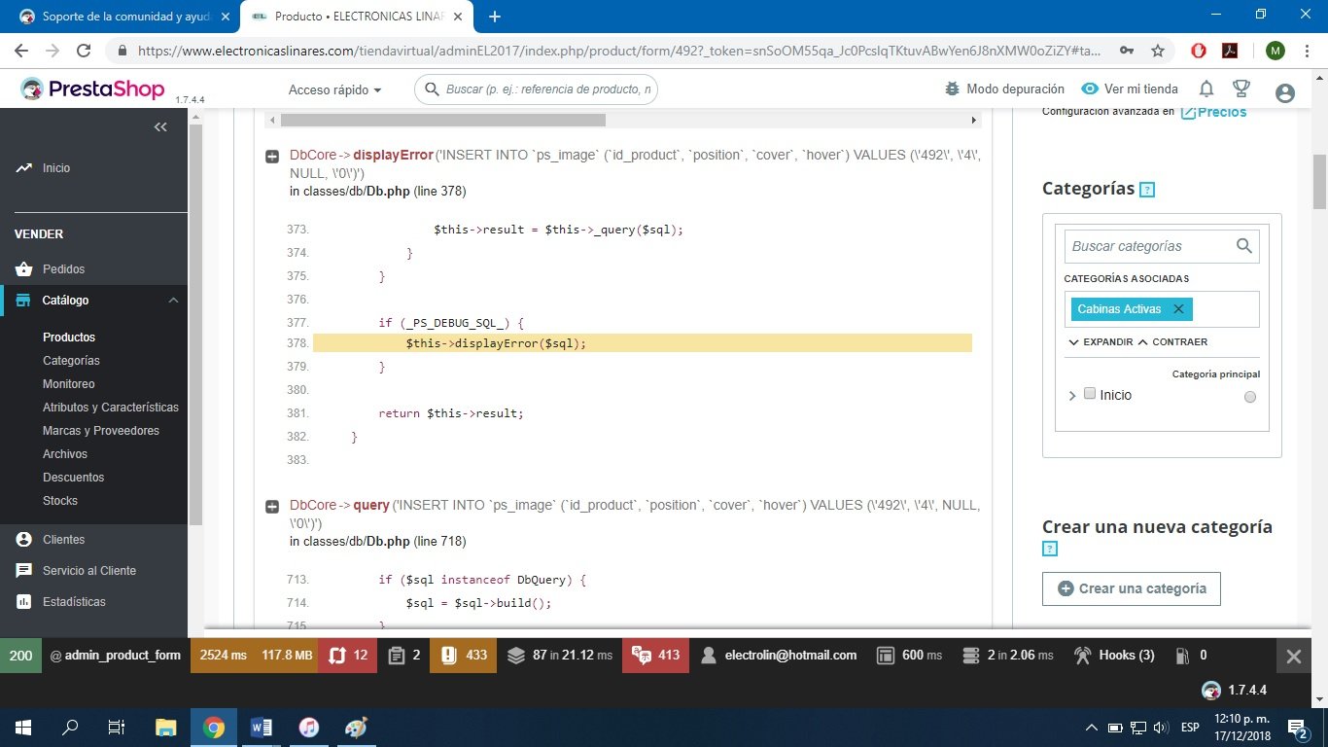
Task: Collapse the DbCore displayError trace block
Action: [x=273, y=157]
